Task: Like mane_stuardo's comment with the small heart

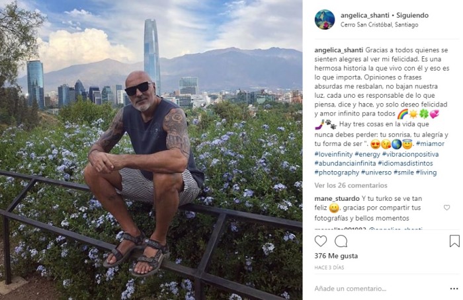Action: click(x=446, y=207)
